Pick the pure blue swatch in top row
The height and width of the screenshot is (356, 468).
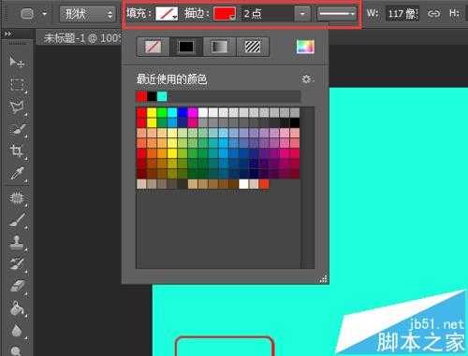coord(183,112)
